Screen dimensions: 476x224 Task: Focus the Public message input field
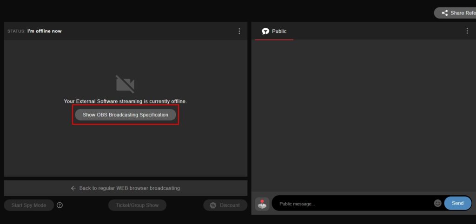pos(352,204)
